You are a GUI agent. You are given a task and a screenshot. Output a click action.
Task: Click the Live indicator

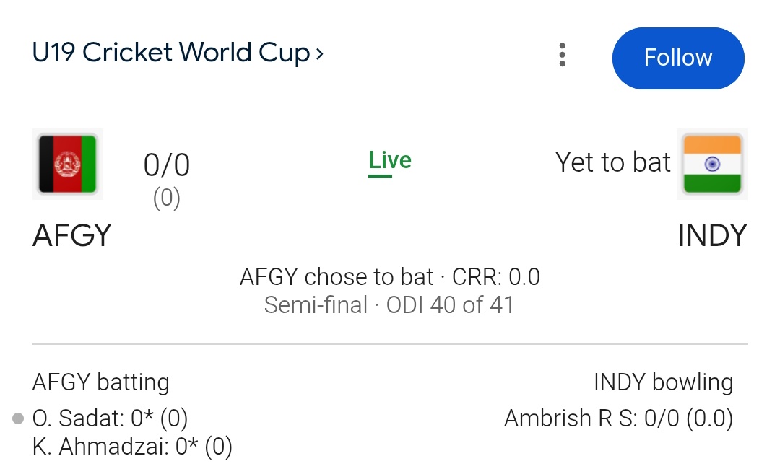pyautogui.click(x=389, y=160)
